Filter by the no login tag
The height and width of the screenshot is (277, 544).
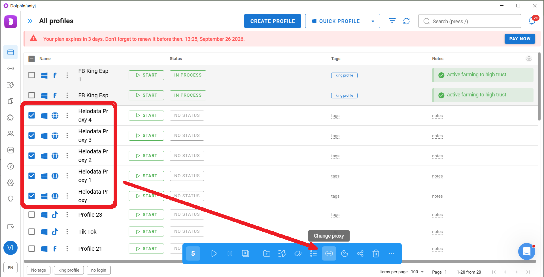point(99,270)
